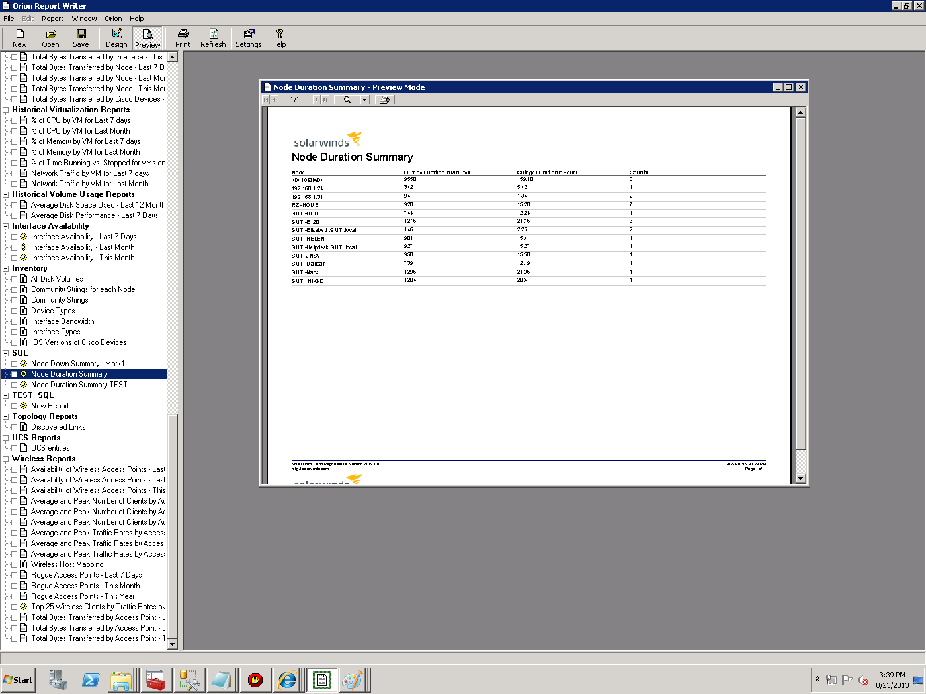Open Paint from the taskbar

(352, 680)
